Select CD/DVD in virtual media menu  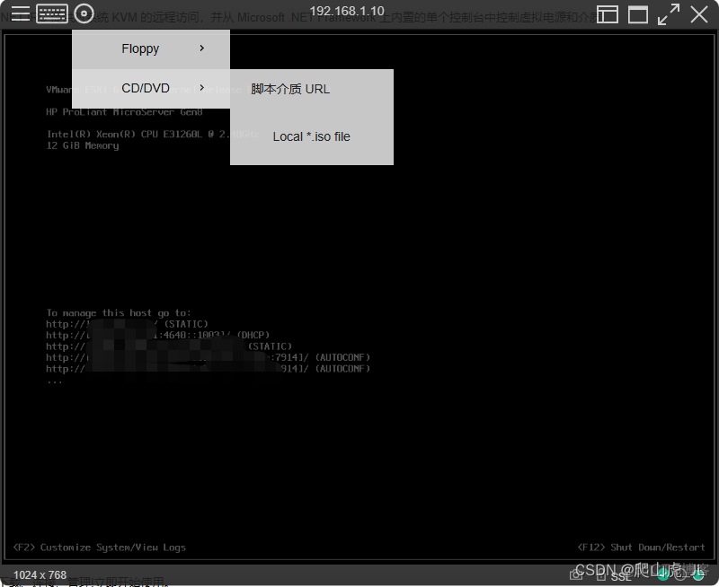click(146, 88)
